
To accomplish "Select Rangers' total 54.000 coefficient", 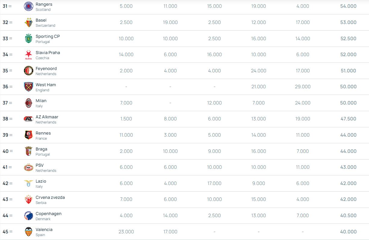I will coord(348,6).
